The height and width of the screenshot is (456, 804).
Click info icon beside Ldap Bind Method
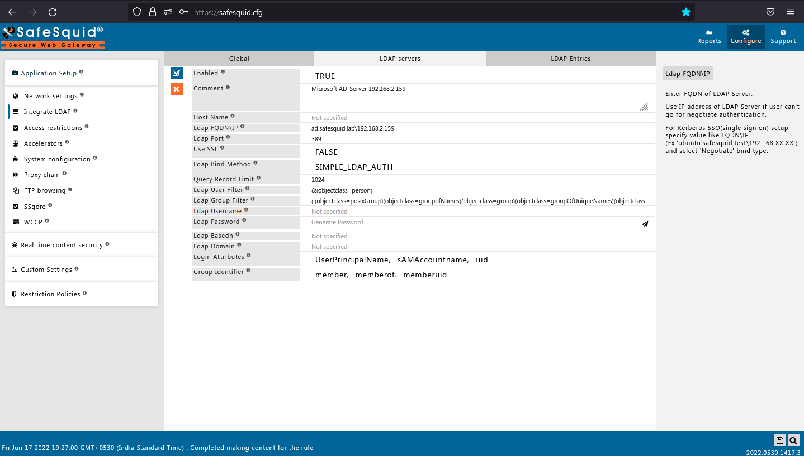(256, 163)
